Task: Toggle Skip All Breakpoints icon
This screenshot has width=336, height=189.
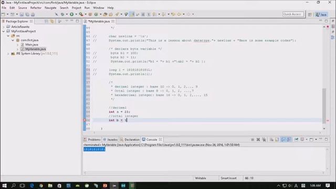Action: [56, 14]
